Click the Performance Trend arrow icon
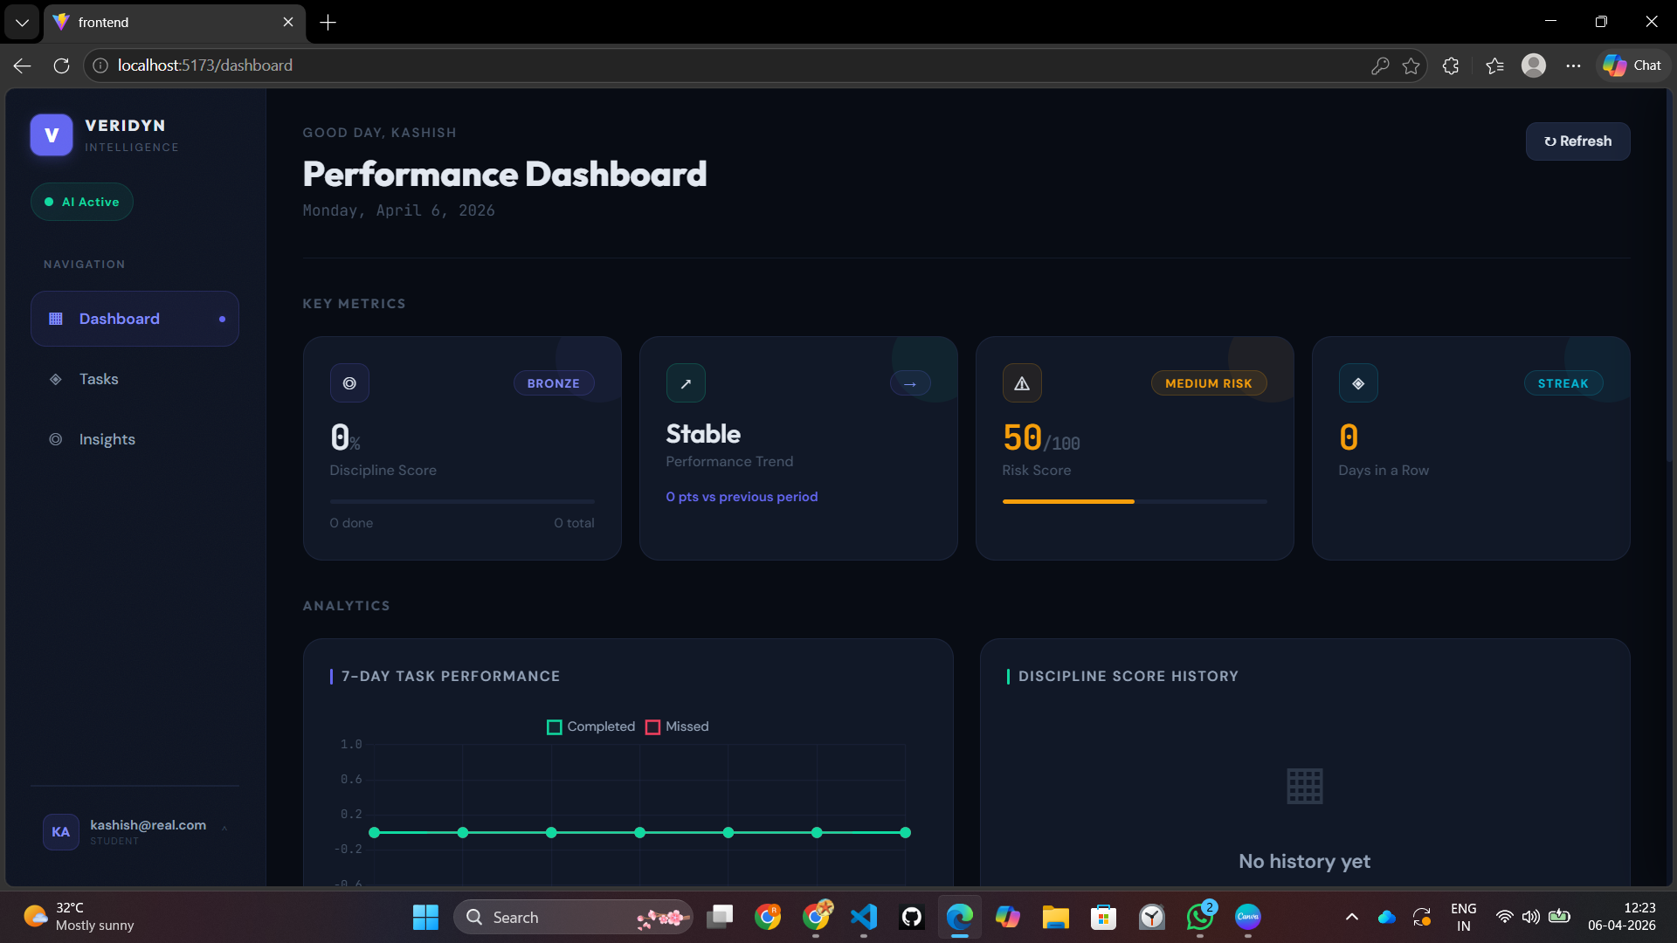 [x=686, y=383]
